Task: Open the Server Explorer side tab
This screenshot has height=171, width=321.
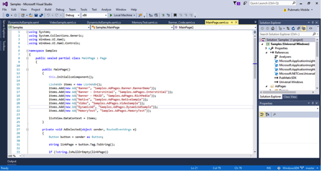Action: point(4,29)
